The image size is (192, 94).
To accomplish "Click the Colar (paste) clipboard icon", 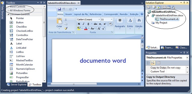I will (59, 21).
